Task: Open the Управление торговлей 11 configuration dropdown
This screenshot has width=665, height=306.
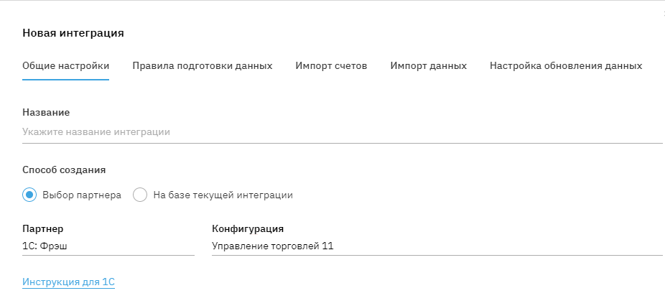Action: pyautogui.click(x=436, y=246)
